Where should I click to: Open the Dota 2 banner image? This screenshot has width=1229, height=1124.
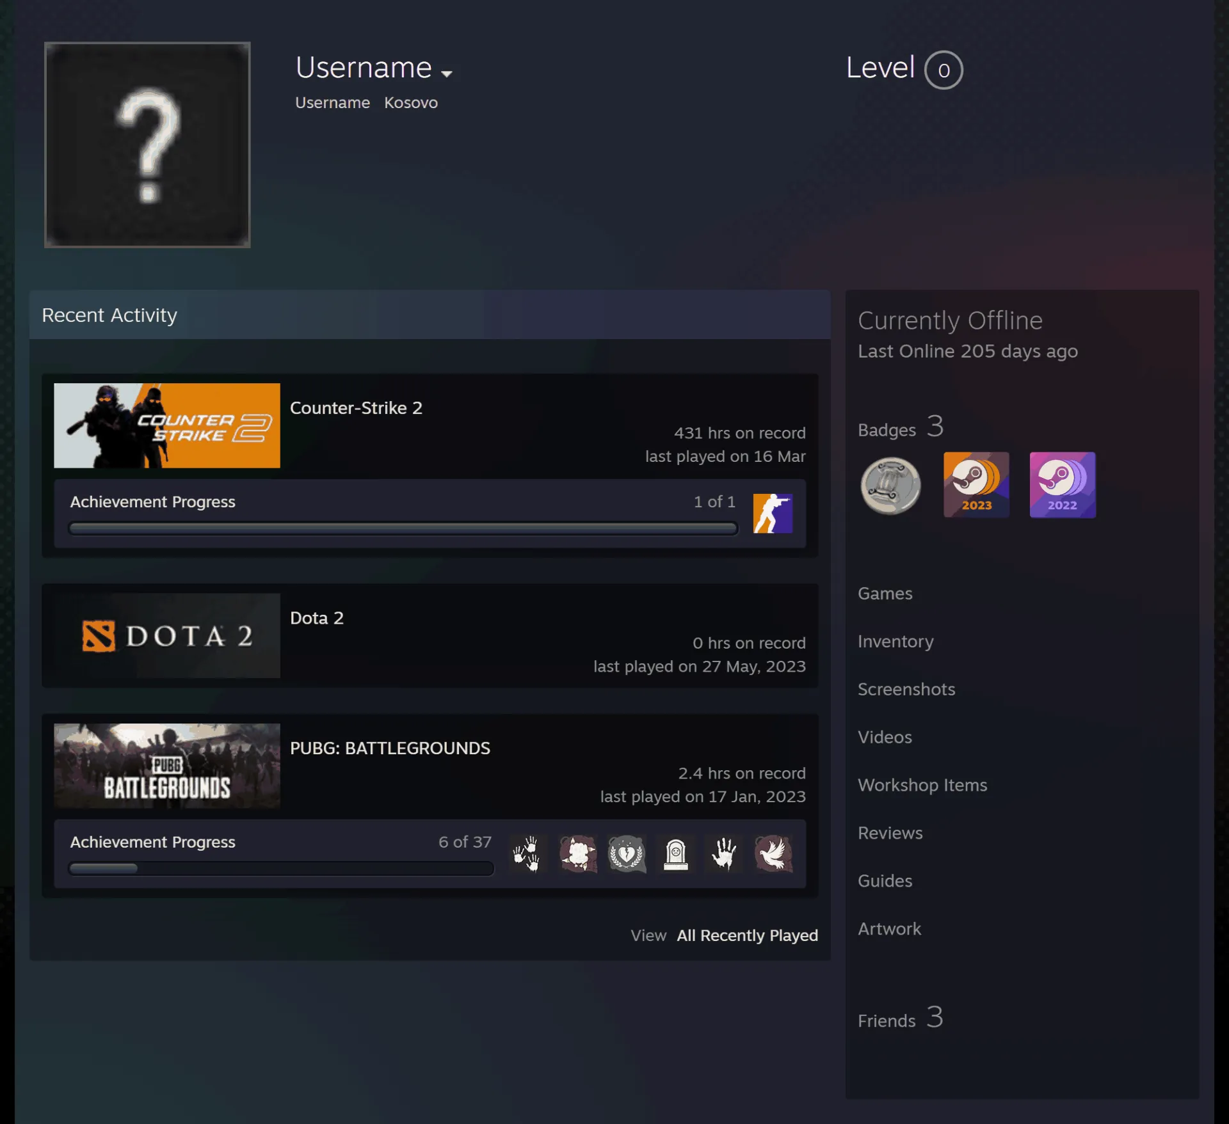(x=167, y=635)
